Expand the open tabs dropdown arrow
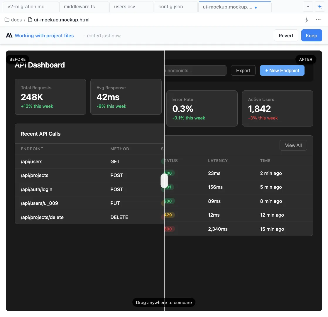This screenshot has height=317, width=328. coord(308,6)
